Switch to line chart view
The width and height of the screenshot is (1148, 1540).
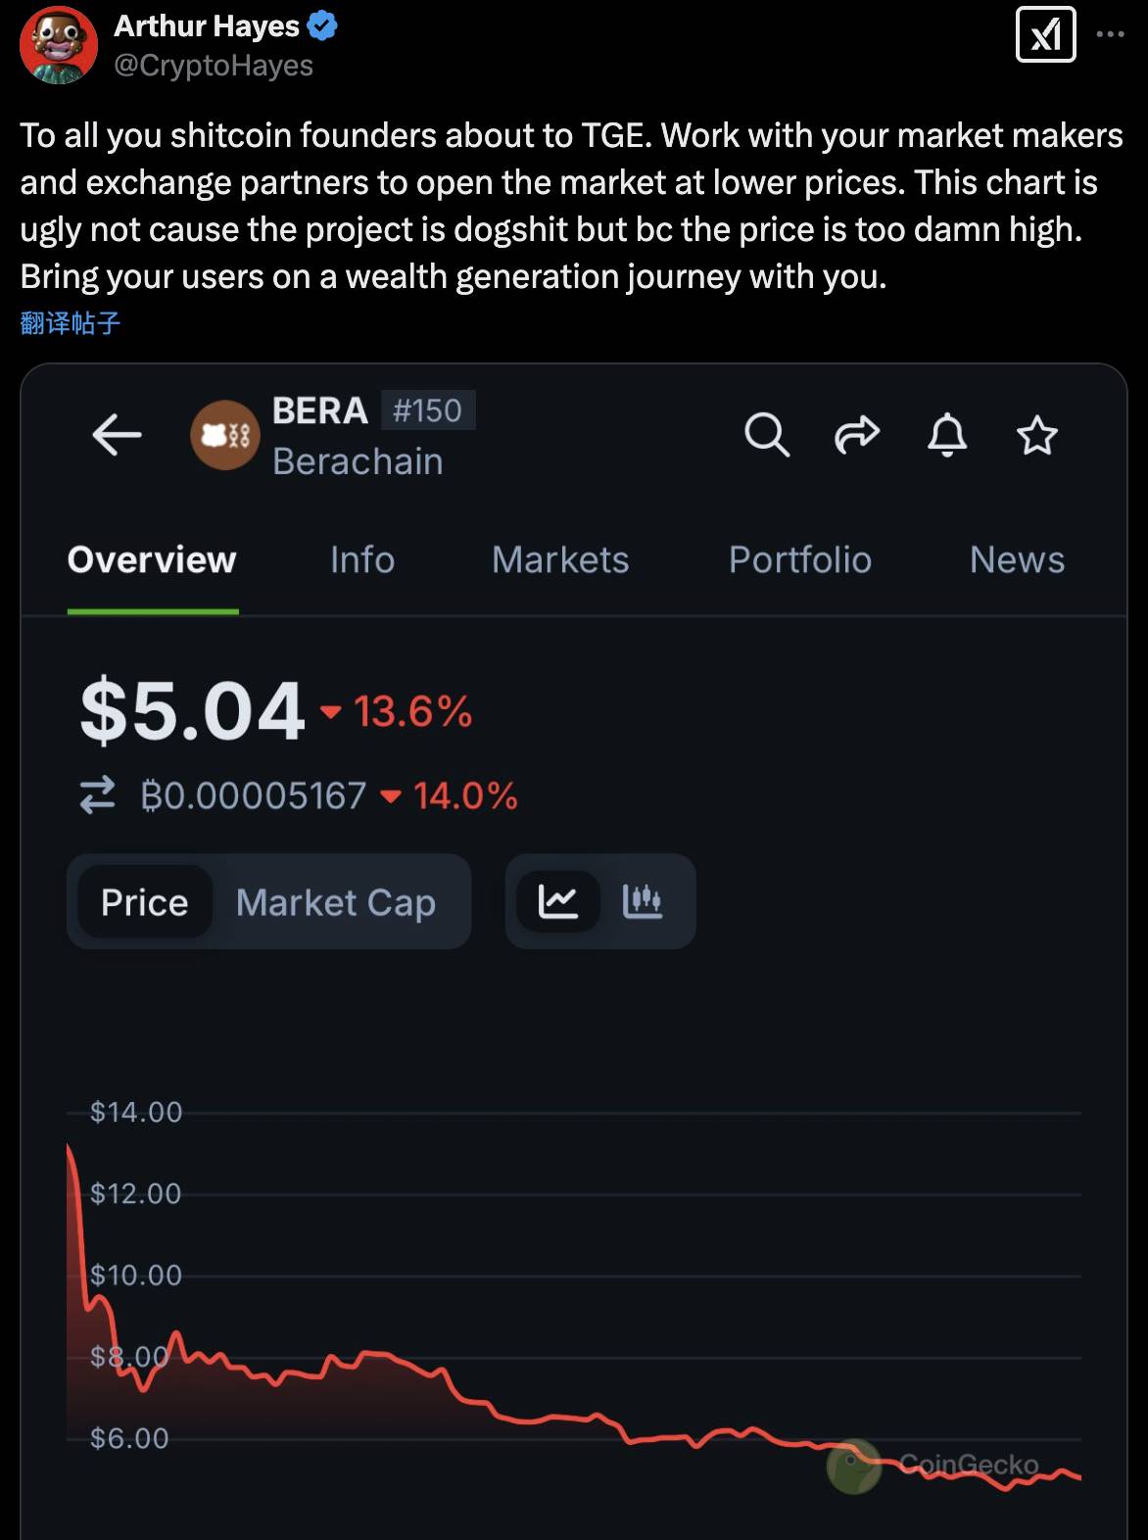[x=558, y=901]
